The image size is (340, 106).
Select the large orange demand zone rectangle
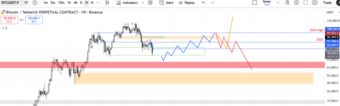(x=194, y=78)
